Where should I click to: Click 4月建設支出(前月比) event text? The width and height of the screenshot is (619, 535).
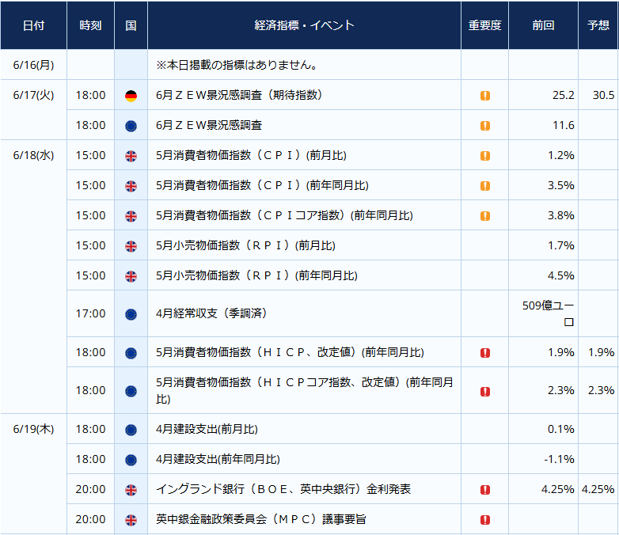pyautogui.click(x=207, y=429)
